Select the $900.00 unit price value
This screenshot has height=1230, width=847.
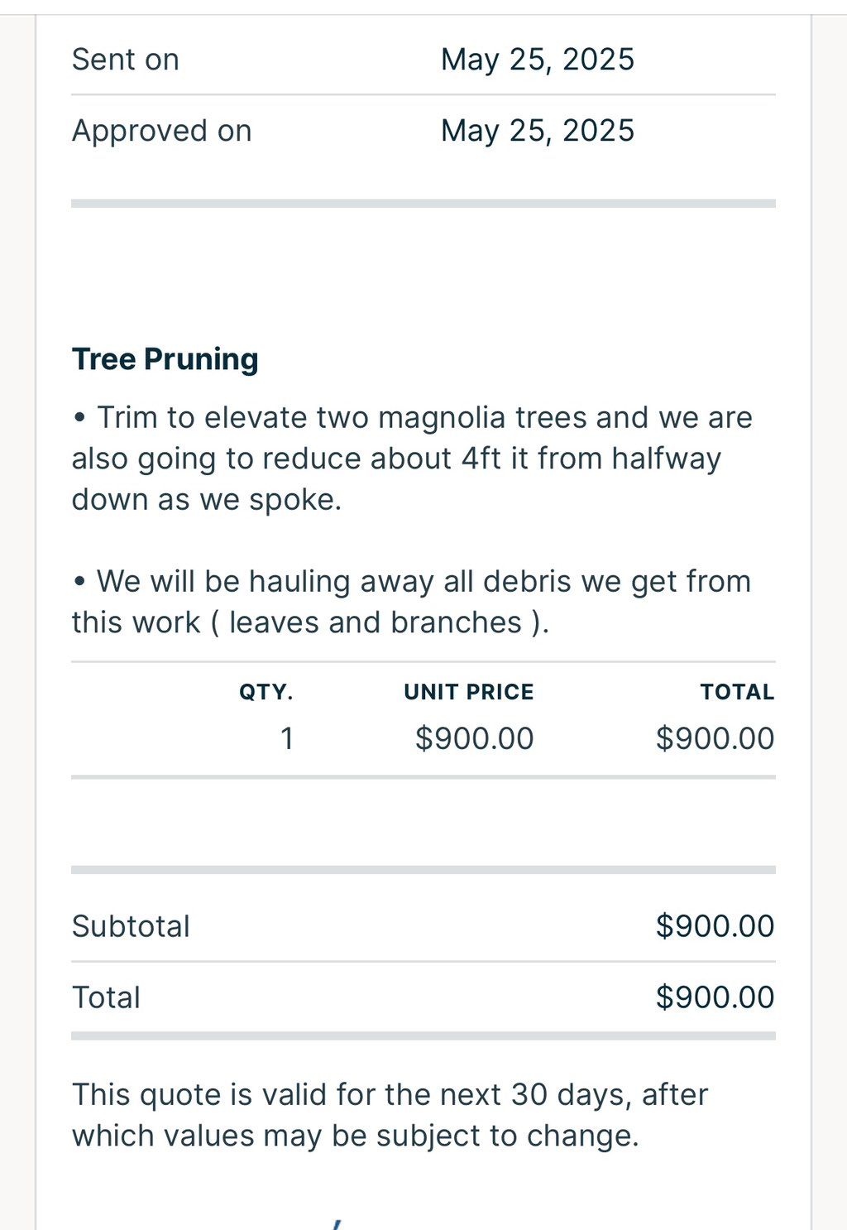point(475,738)
